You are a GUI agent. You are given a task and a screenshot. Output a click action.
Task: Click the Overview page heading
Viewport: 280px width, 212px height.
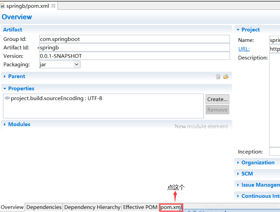(17, 17)
